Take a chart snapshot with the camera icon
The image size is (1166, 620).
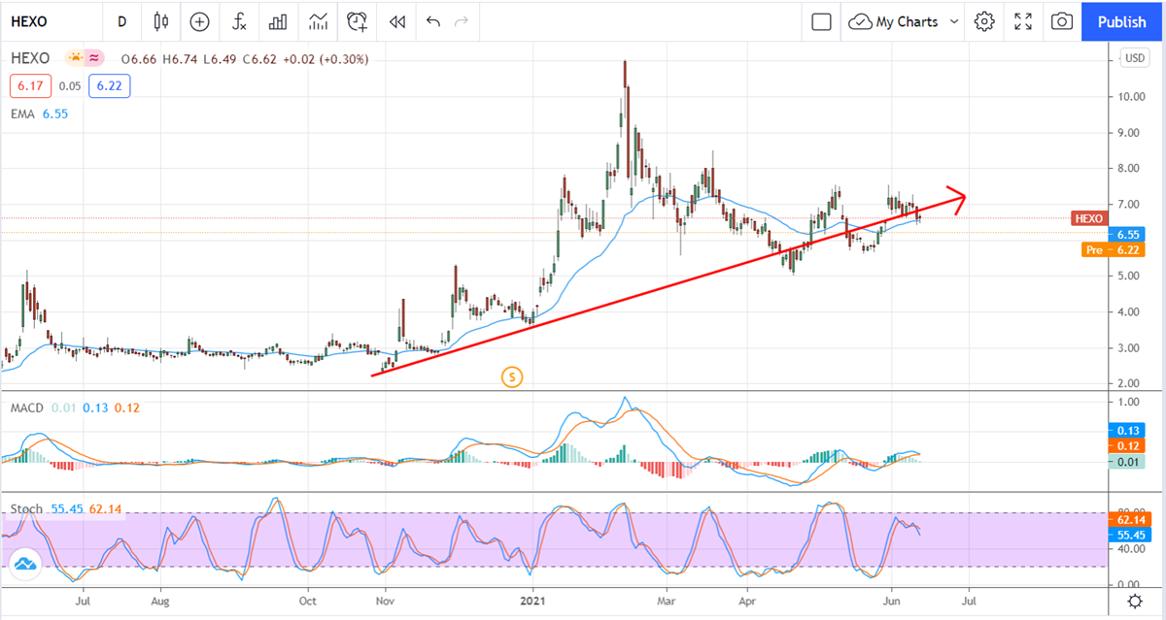point(1062,21)
